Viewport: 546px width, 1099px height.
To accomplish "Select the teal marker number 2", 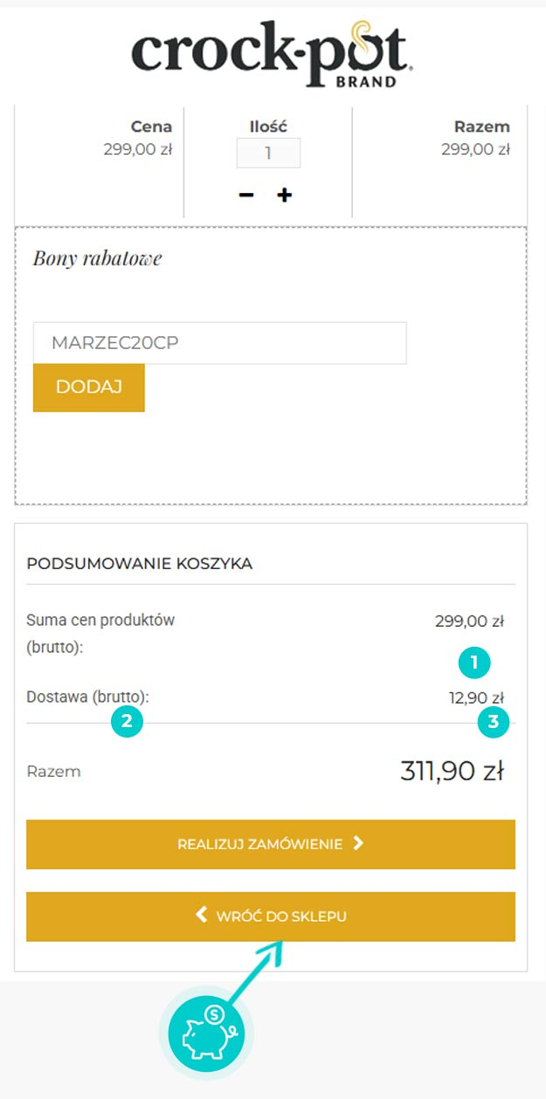I will pos(127,721).
